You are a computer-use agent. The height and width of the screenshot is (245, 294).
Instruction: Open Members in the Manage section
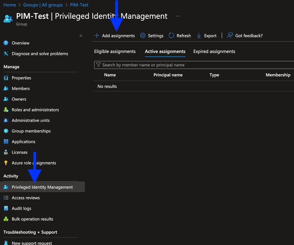(x=21, y=88)
